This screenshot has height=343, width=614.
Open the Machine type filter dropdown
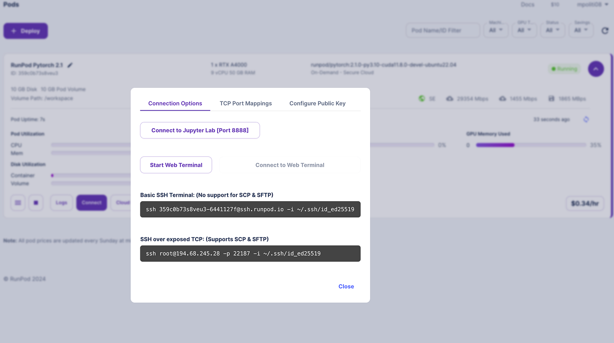(x=496, y=30)
